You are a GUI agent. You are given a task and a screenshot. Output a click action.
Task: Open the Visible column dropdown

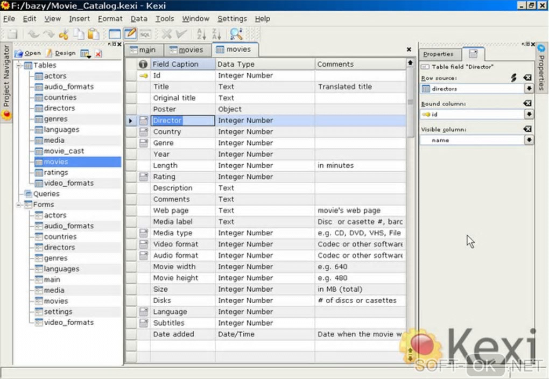[x=529, y=140]
